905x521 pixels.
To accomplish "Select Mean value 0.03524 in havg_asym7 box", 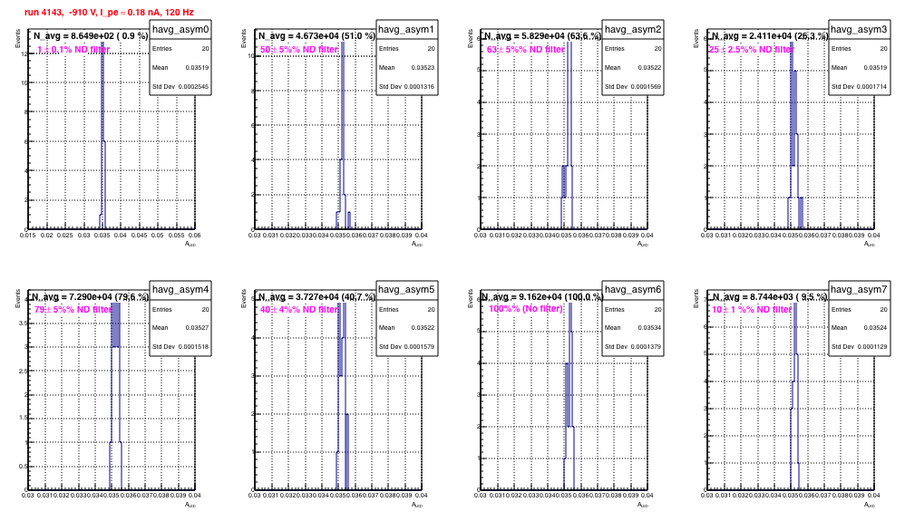I will [x=876, y=328].
